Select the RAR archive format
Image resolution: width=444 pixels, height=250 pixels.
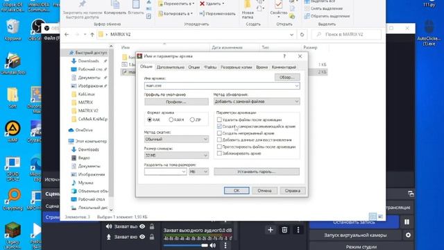(153, 119)
